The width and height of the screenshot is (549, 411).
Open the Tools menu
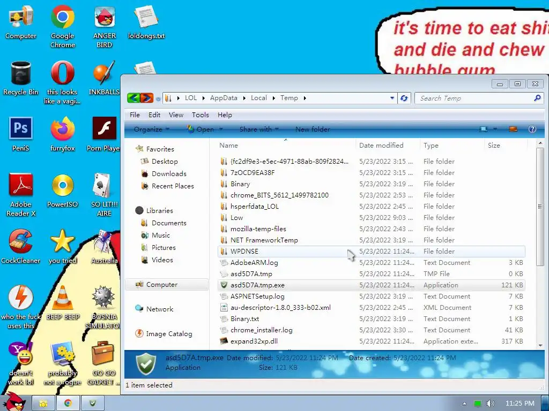pyautogui.click(x=201, y=115)
